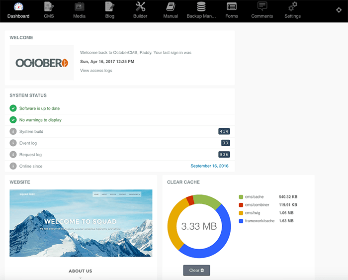Select the Builder menu label
The image size is (348, 280).
click(140, 16)
